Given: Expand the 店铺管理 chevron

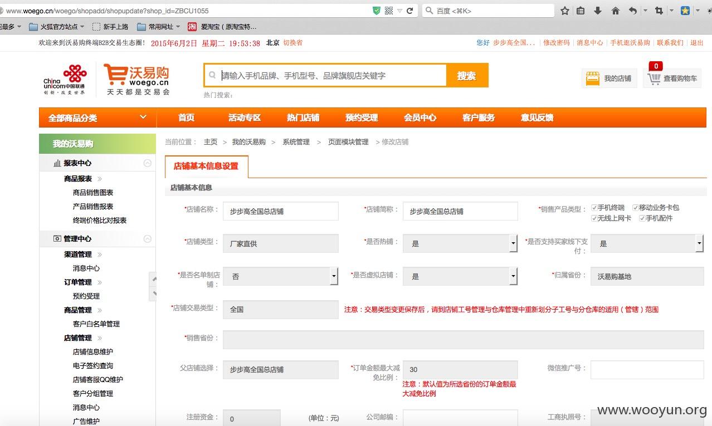Looking at the screenshot, I should pos(100,338).
